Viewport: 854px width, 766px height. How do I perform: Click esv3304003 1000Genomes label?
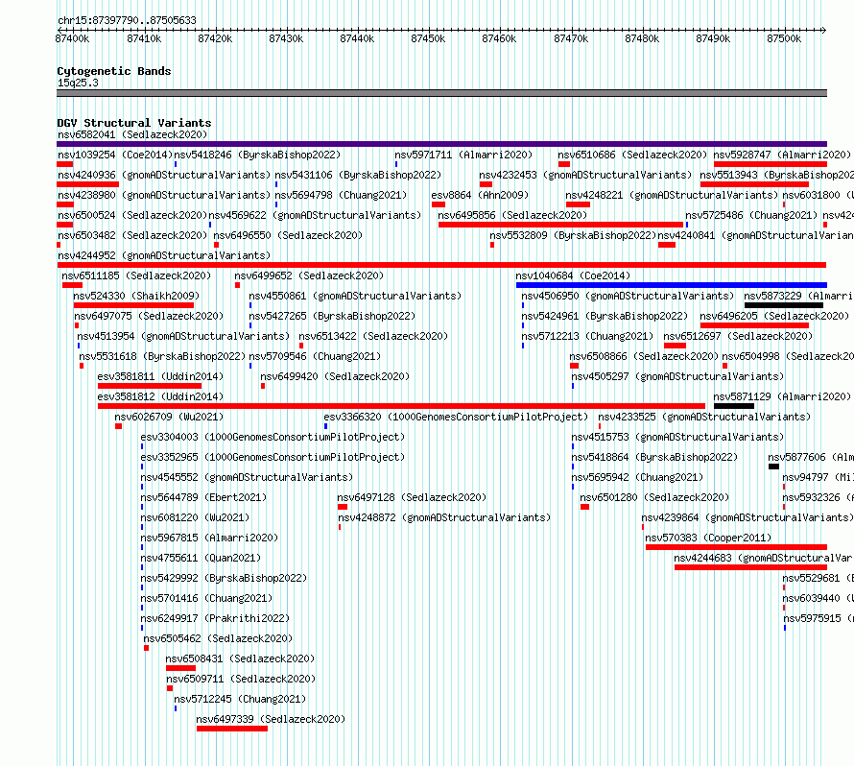click(273, 437)
